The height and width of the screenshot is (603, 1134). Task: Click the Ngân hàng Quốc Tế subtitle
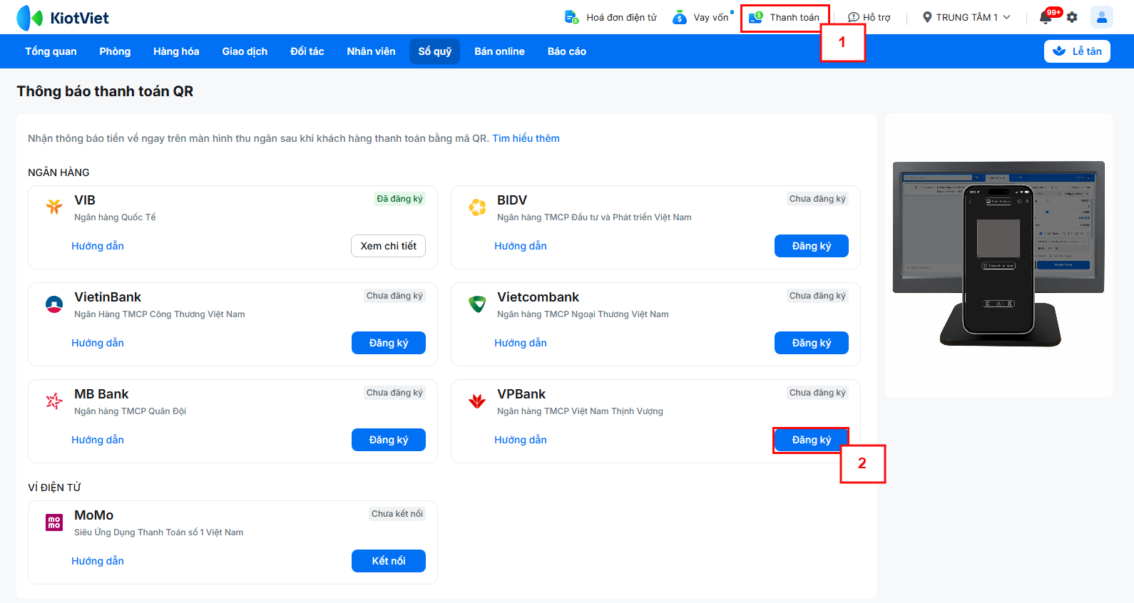[115, 217]
